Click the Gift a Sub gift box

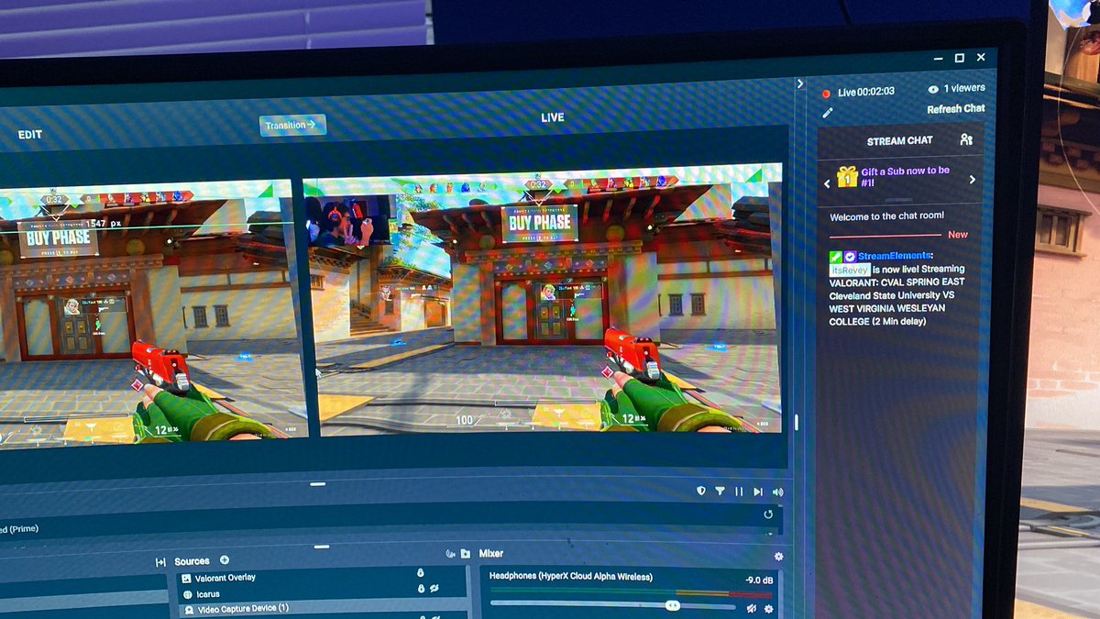tap(847, 175)
